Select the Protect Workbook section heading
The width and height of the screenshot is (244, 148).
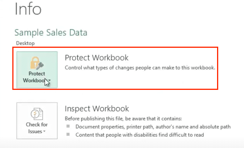coord(97,58)
